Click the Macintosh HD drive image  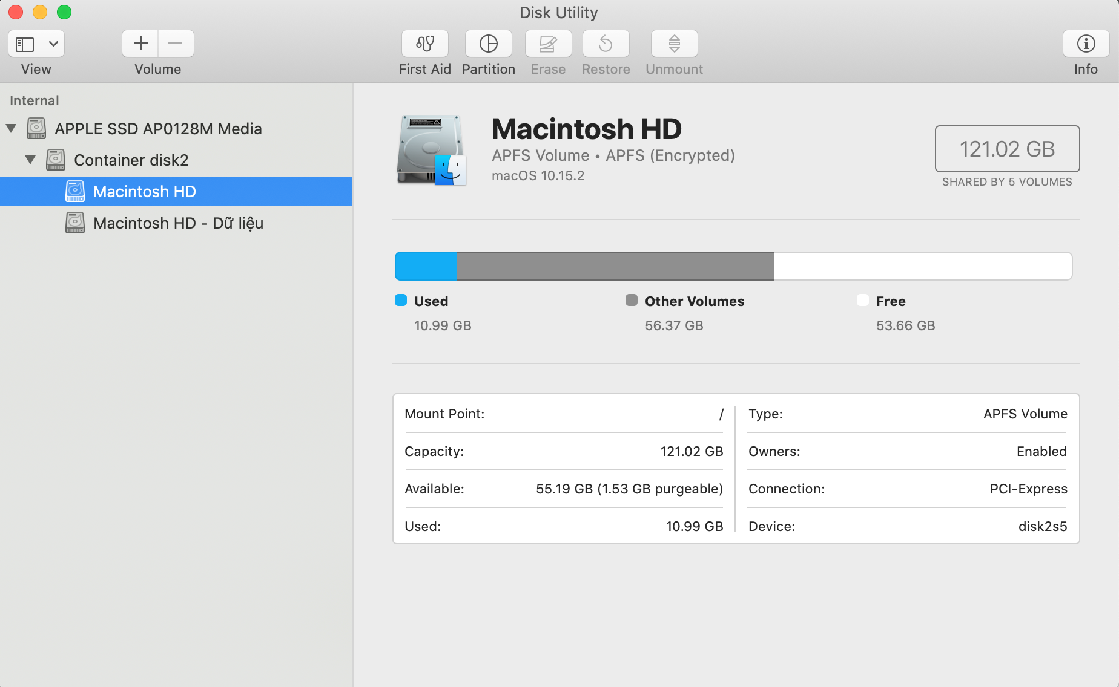431,151
